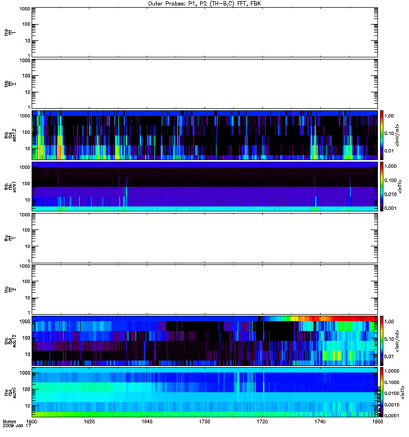Screen dimensions: 409x437
Task: Click the 1600 time axis label
Action: click(x=32, y=422)
